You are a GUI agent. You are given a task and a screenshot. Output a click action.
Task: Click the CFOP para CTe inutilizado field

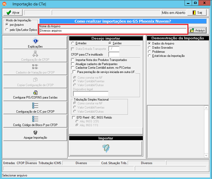tap(114, 54)
